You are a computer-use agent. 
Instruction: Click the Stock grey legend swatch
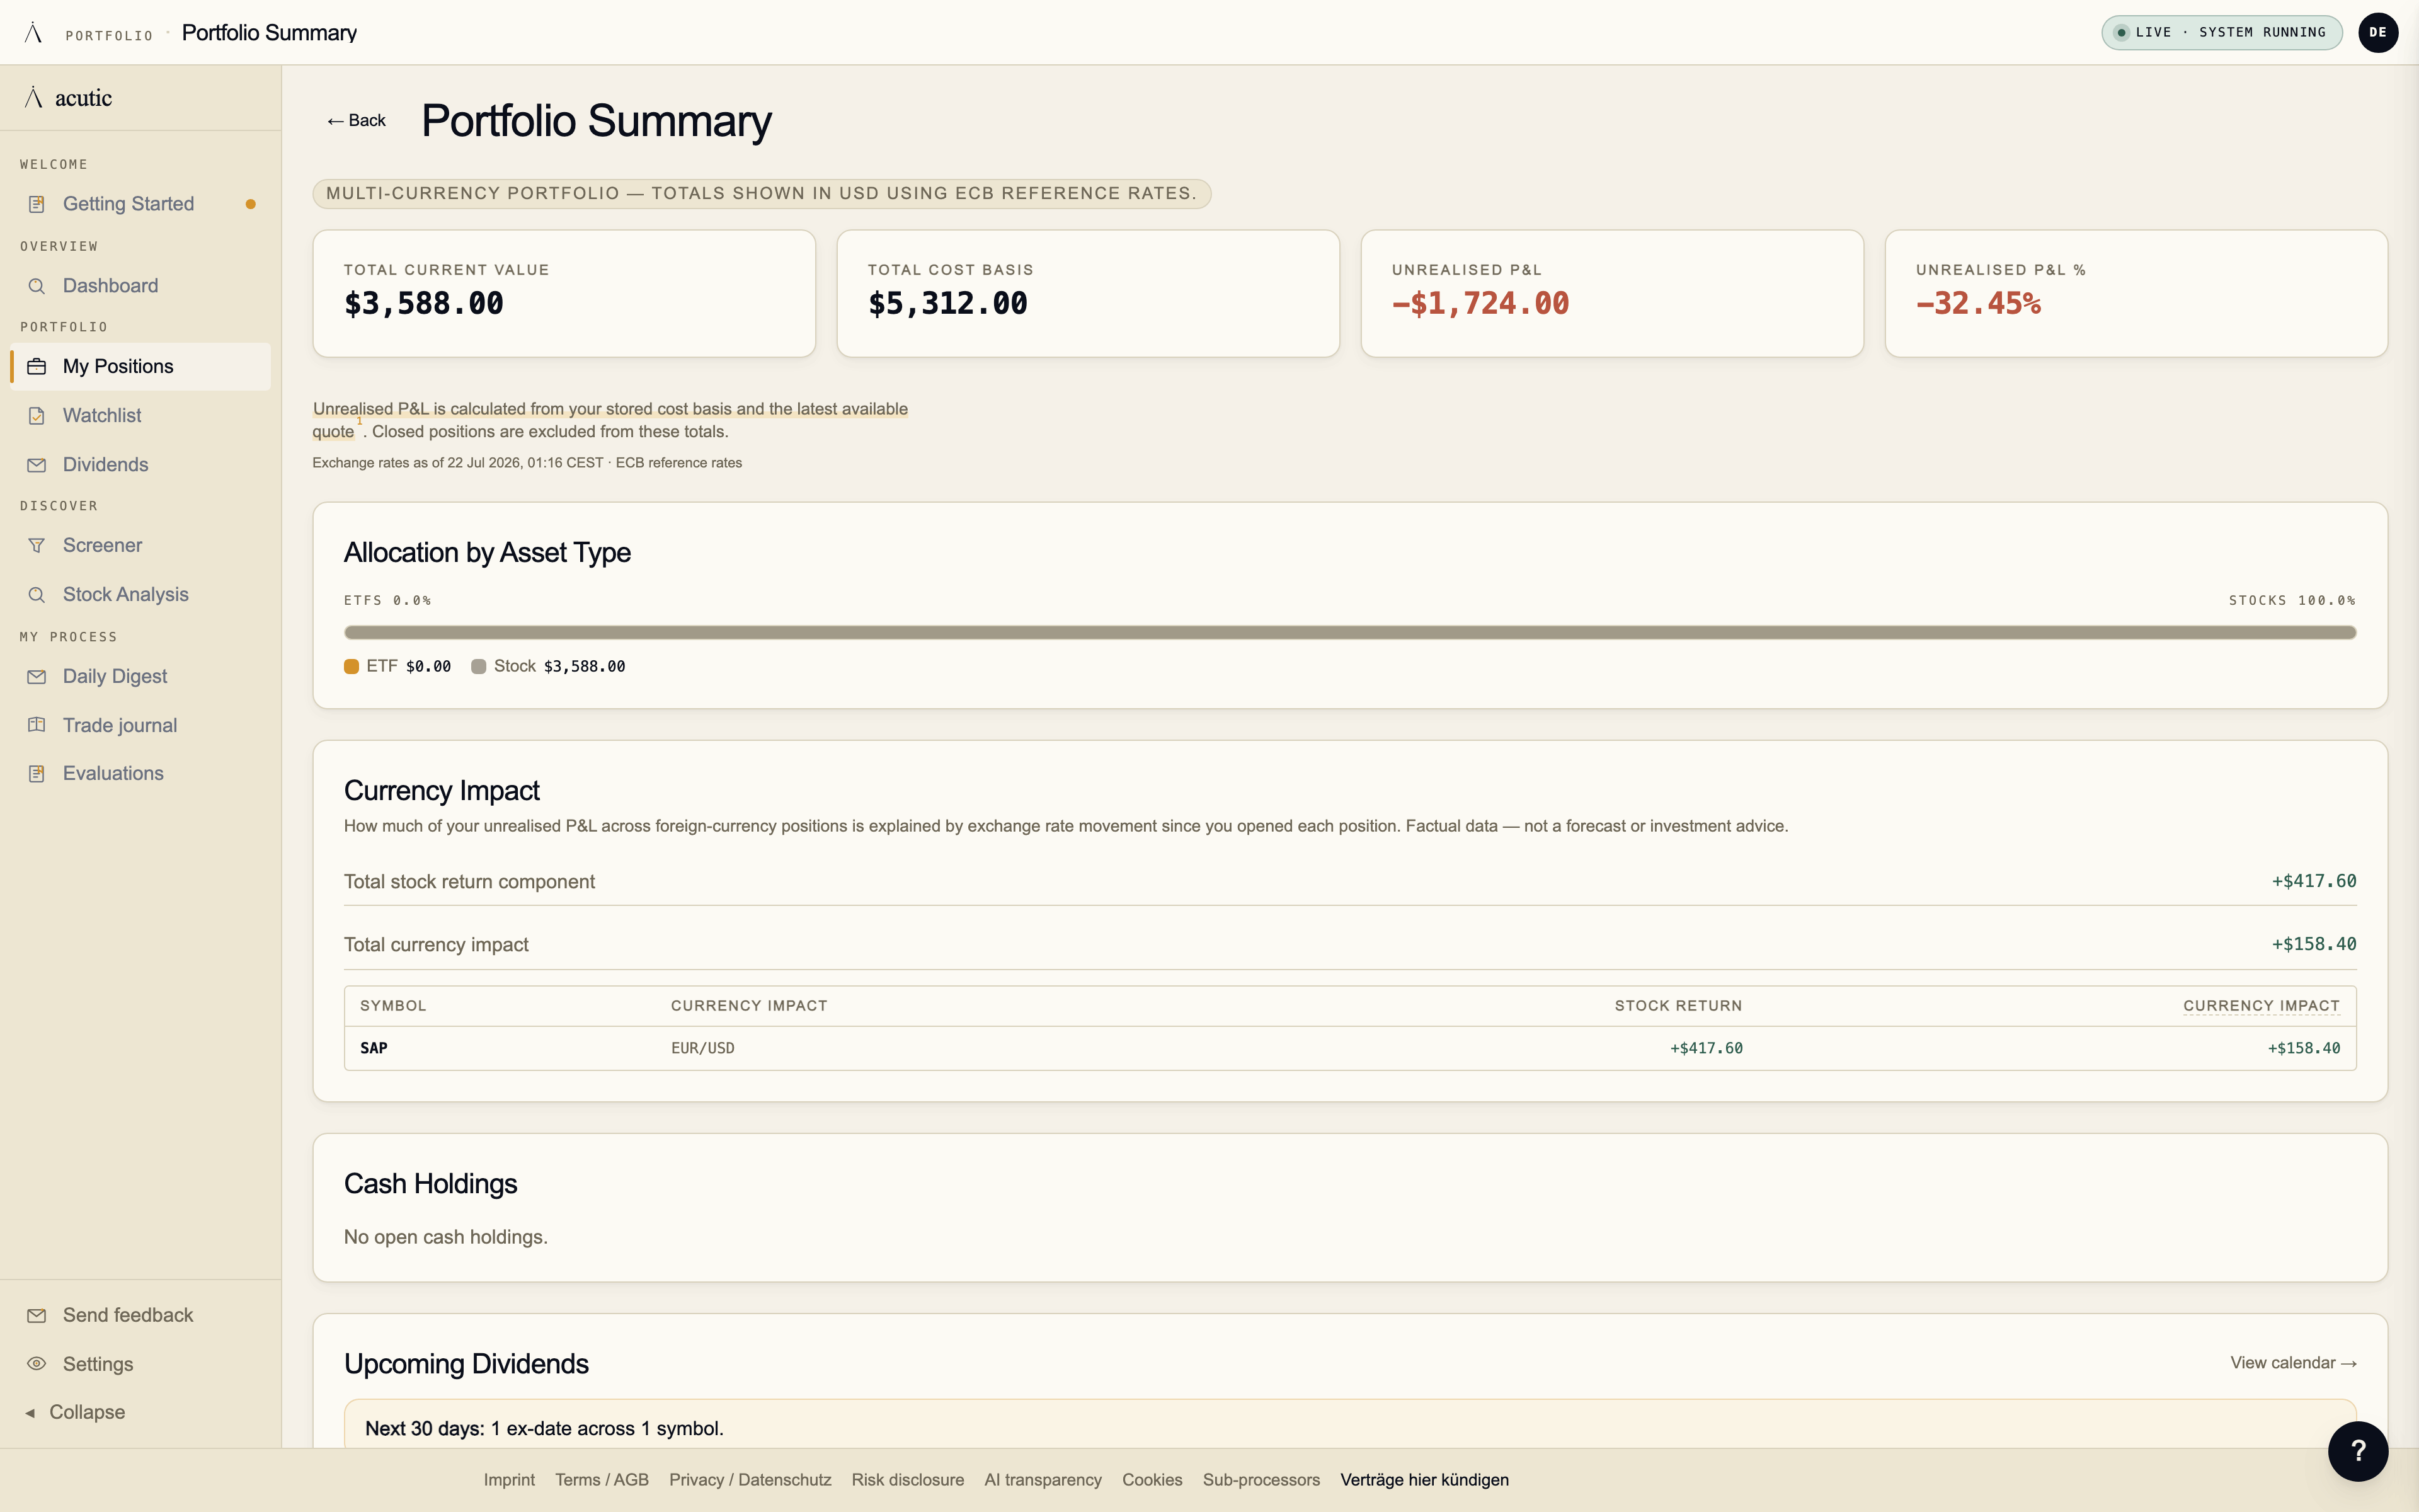pos(479,667)
